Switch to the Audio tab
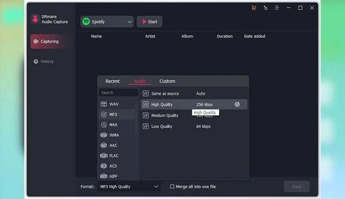The width and height of the screenshot is (345, 199). 140,81
